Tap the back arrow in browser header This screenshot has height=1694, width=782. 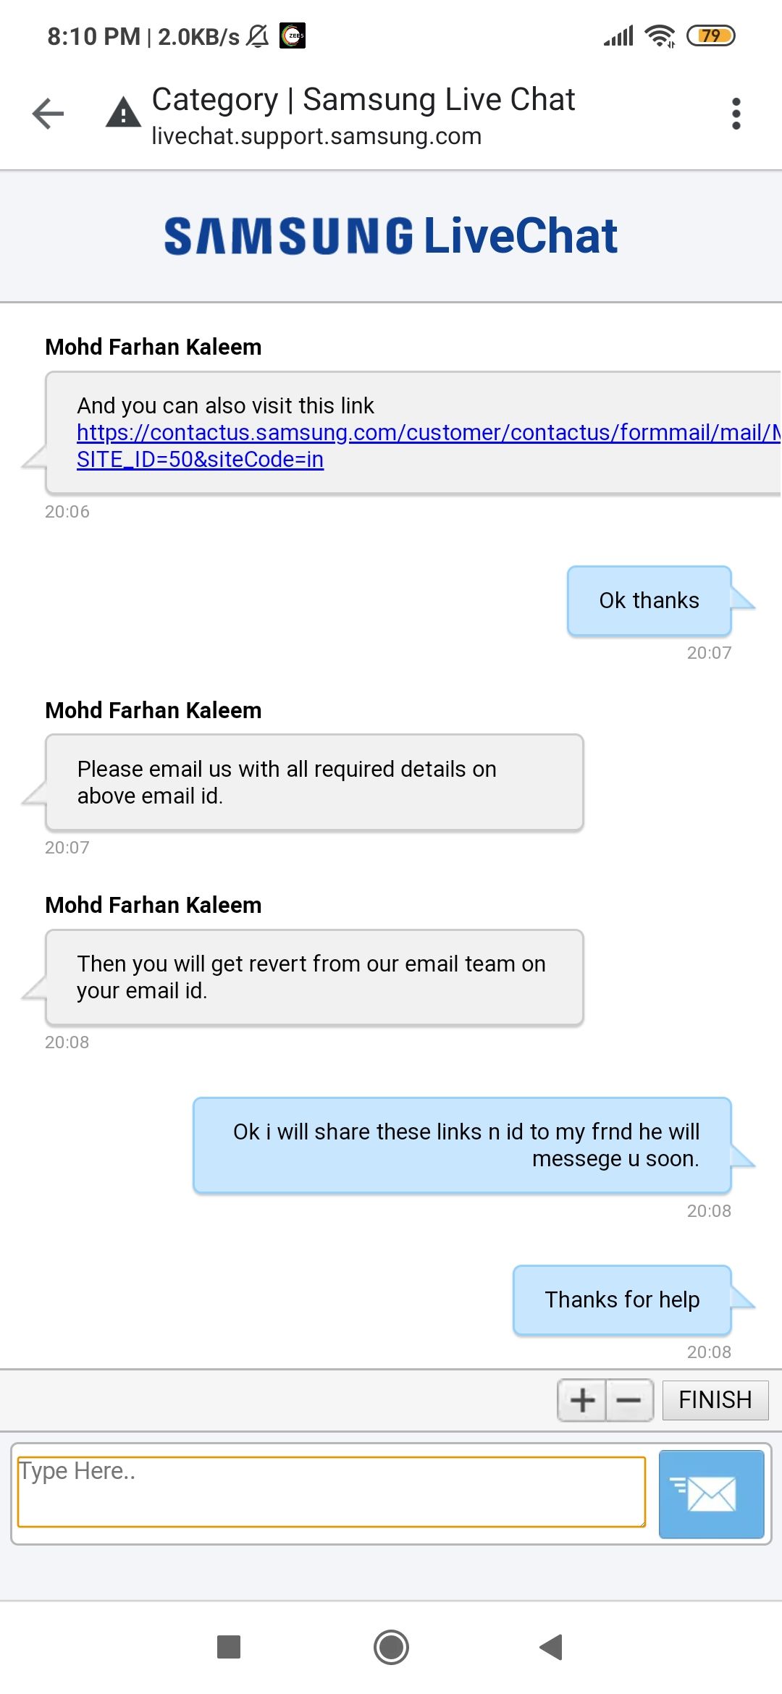tap(49, 114)
